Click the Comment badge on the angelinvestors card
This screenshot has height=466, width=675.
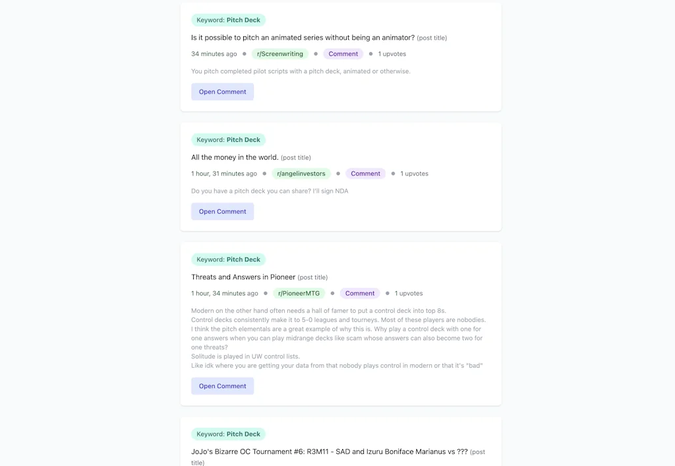(x=365, y=173)
